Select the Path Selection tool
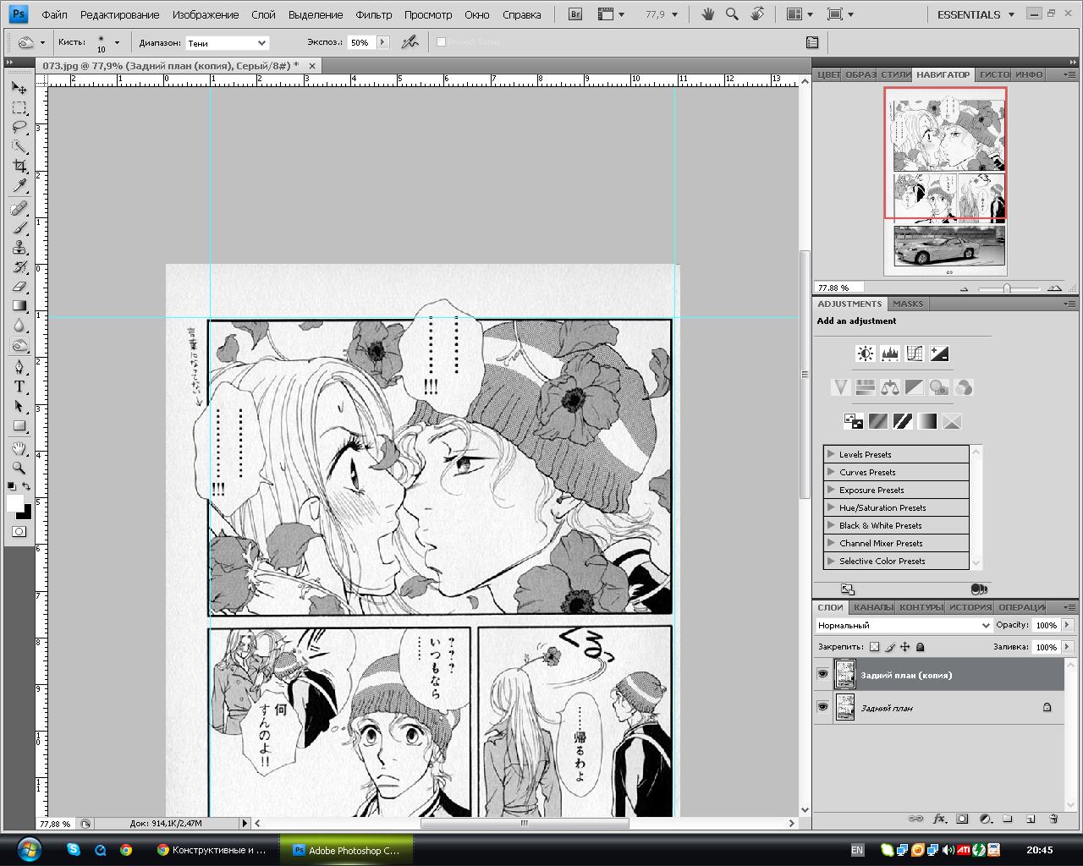Viewport: 1083px width, 866px height. pos(19,407)
